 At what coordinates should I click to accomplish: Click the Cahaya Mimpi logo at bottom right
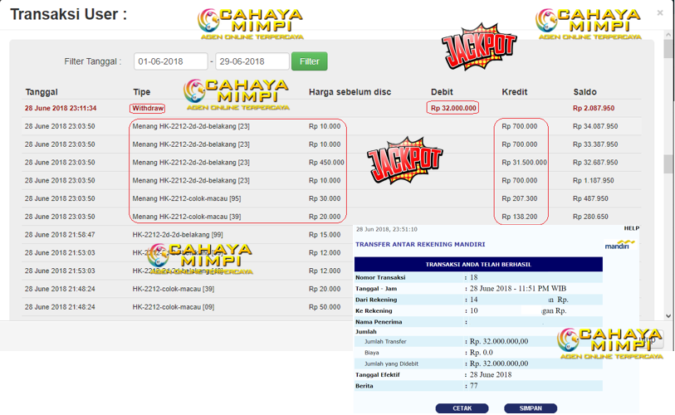click(x=610, y=344)
